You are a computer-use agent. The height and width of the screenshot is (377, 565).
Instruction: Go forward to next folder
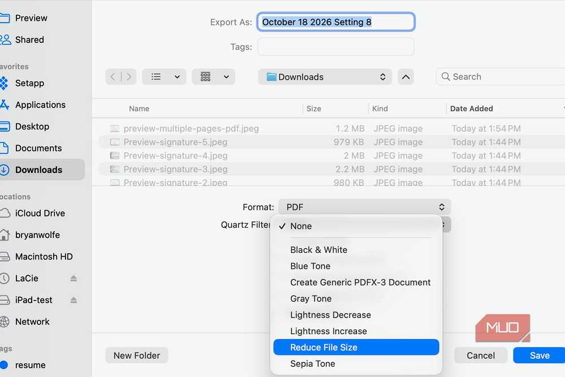129,77
